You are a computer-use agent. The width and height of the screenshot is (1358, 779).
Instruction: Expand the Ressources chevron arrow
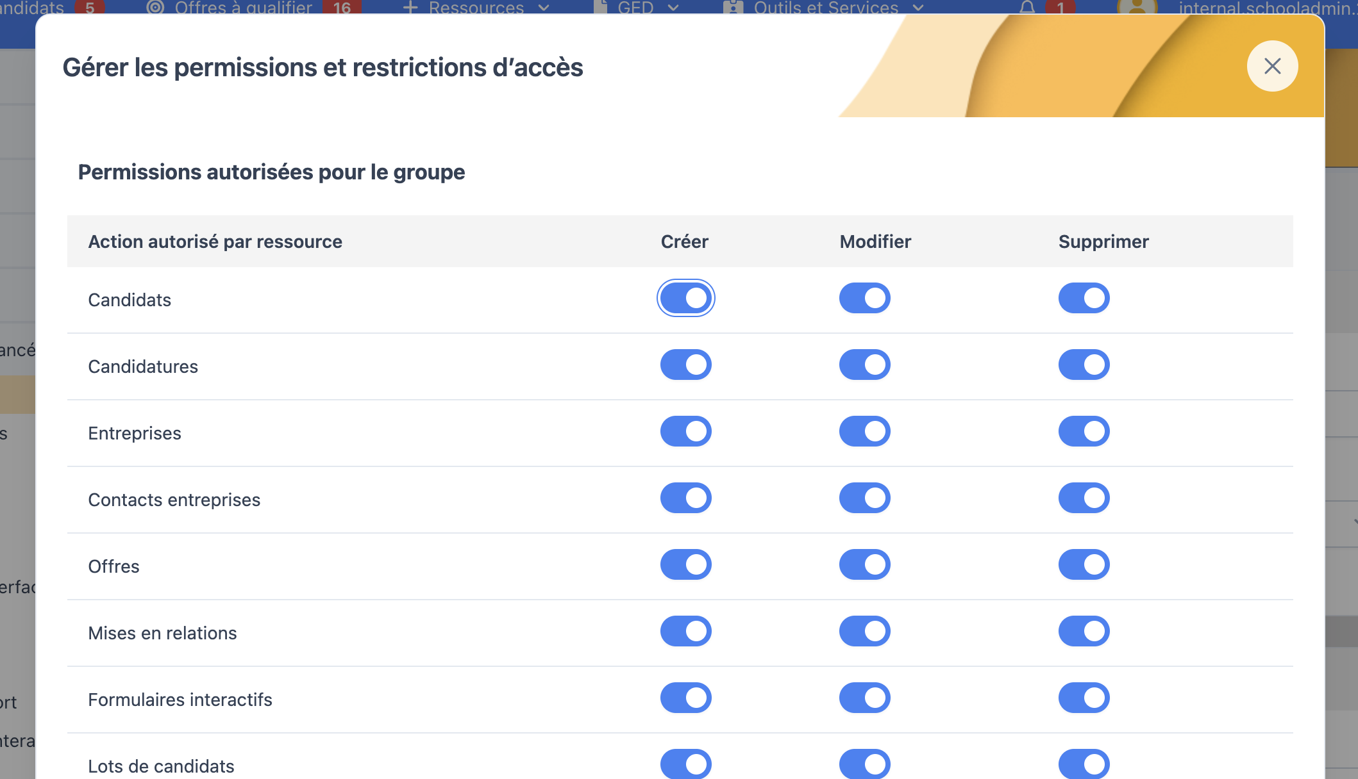(x=544, y=7)
